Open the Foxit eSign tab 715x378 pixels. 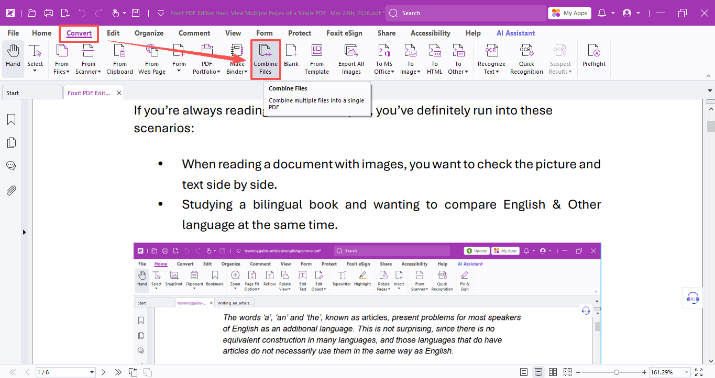tap(344, 33)
